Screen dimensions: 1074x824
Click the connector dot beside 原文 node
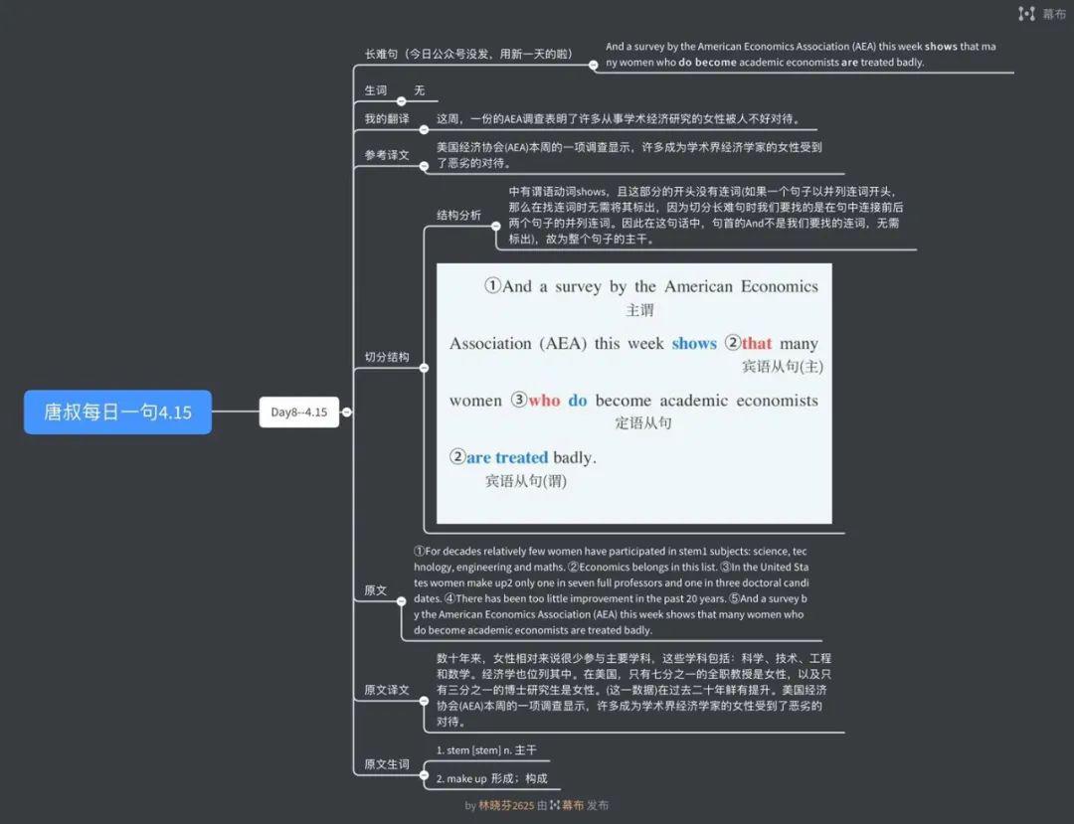tap(402, 601)
